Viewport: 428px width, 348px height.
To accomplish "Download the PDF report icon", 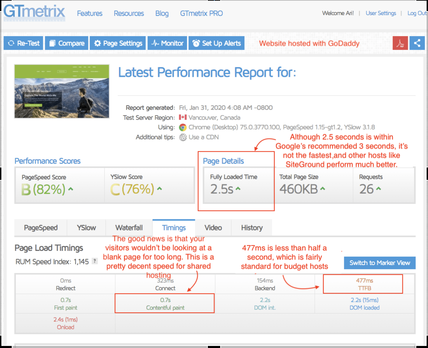I will click(x=400, y=43).
